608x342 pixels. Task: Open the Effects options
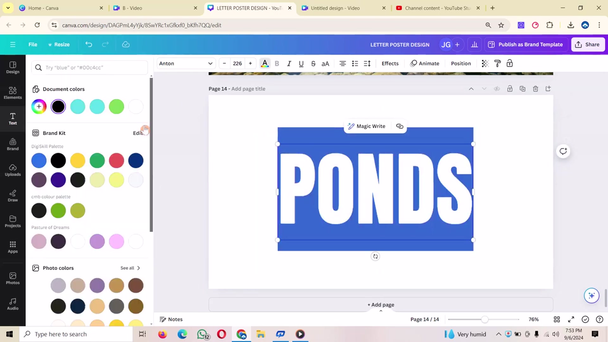(390, 63)
